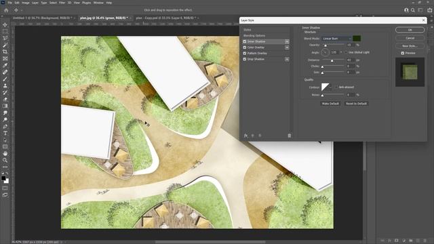Image resolution: width=434 pixels, height=244 pixels.
Task: Select the Dodge tool
Action: point(5,119)
